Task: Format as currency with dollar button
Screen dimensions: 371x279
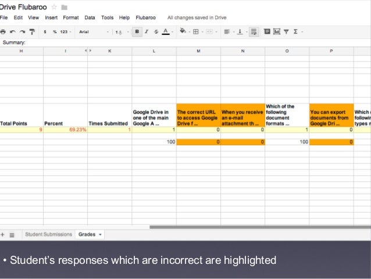Action: 45,31
